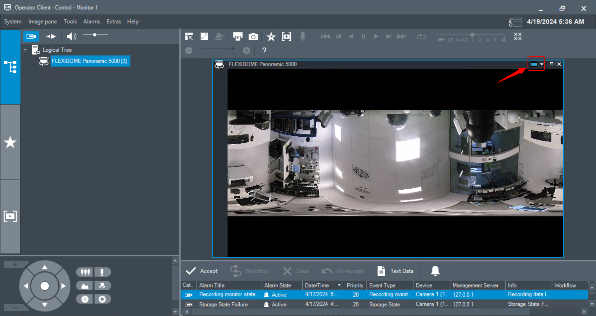Add to favorites with star toolbar icon
Viewport: 596px width, 316px height.
pos(271,37)
